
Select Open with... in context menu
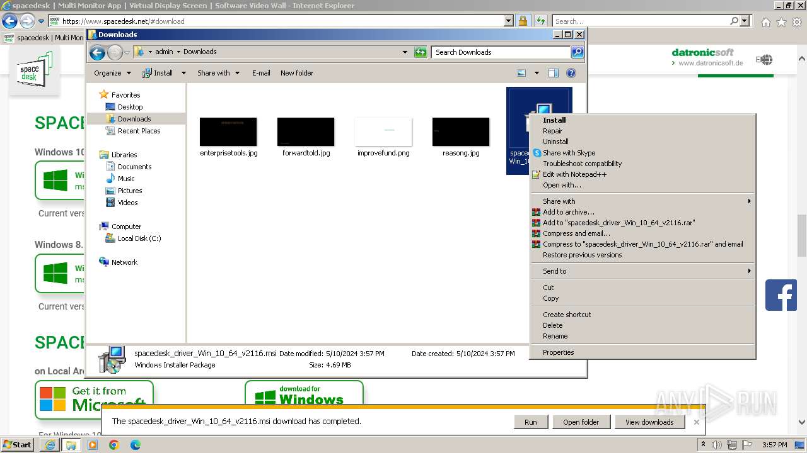point(642,185)
